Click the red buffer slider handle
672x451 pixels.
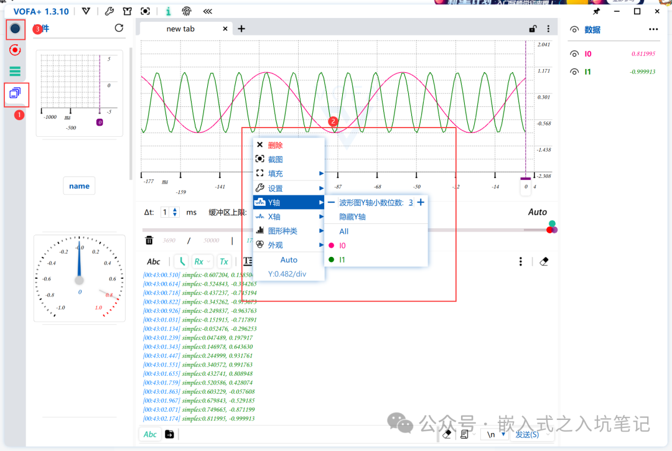click(x=549, y=230)
